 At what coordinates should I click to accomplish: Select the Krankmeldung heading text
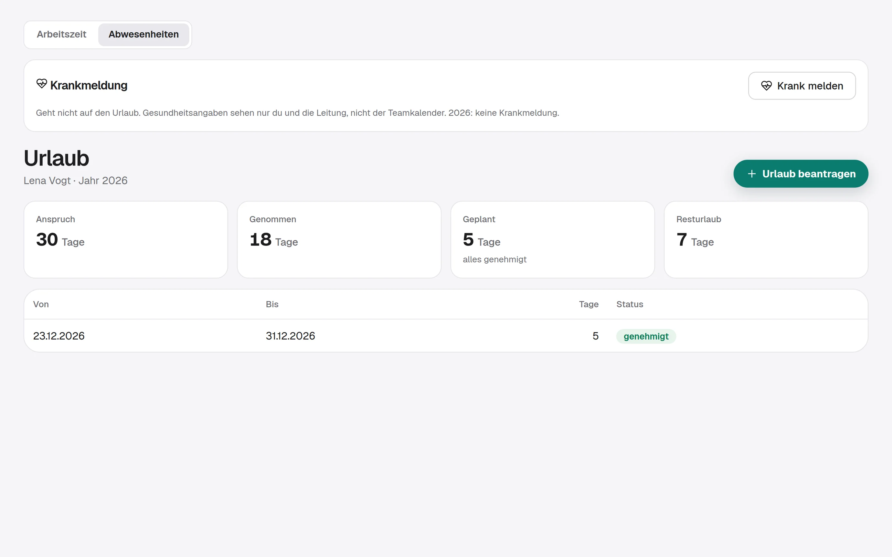89,86
